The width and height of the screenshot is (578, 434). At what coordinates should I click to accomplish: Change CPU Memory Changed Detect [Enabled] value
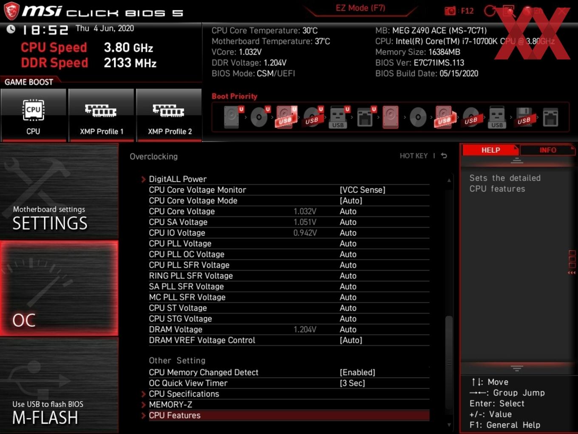click(x=357, y=372)
